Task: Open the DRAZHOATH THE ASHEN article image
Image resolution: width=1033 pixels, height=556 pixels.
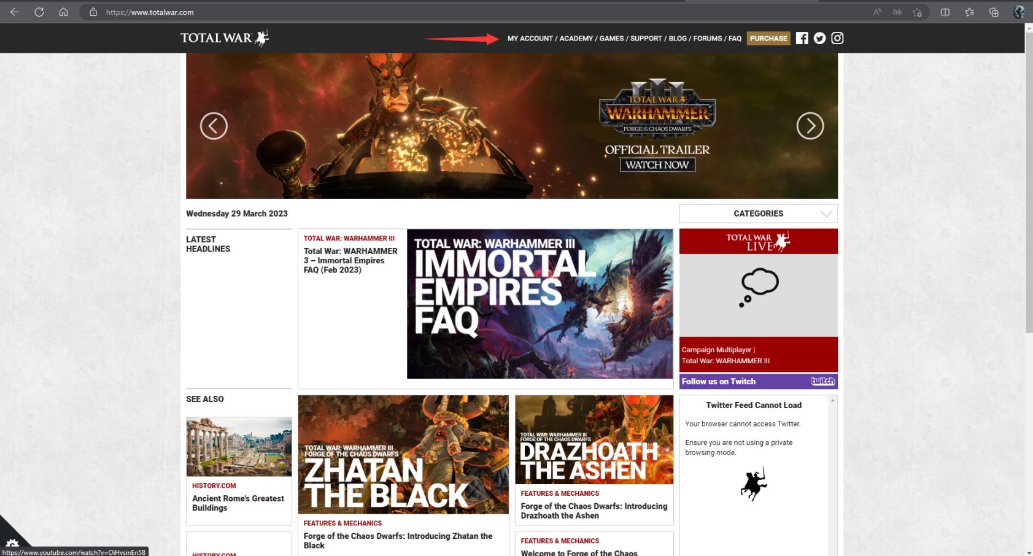Action: (594, 439)
